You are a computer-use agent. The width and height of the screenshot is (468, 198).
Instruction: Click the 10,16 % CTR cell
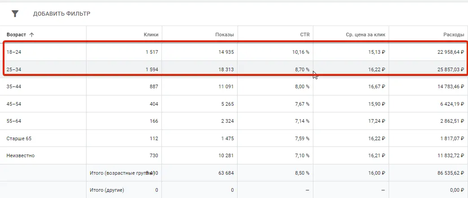[300, 52]
